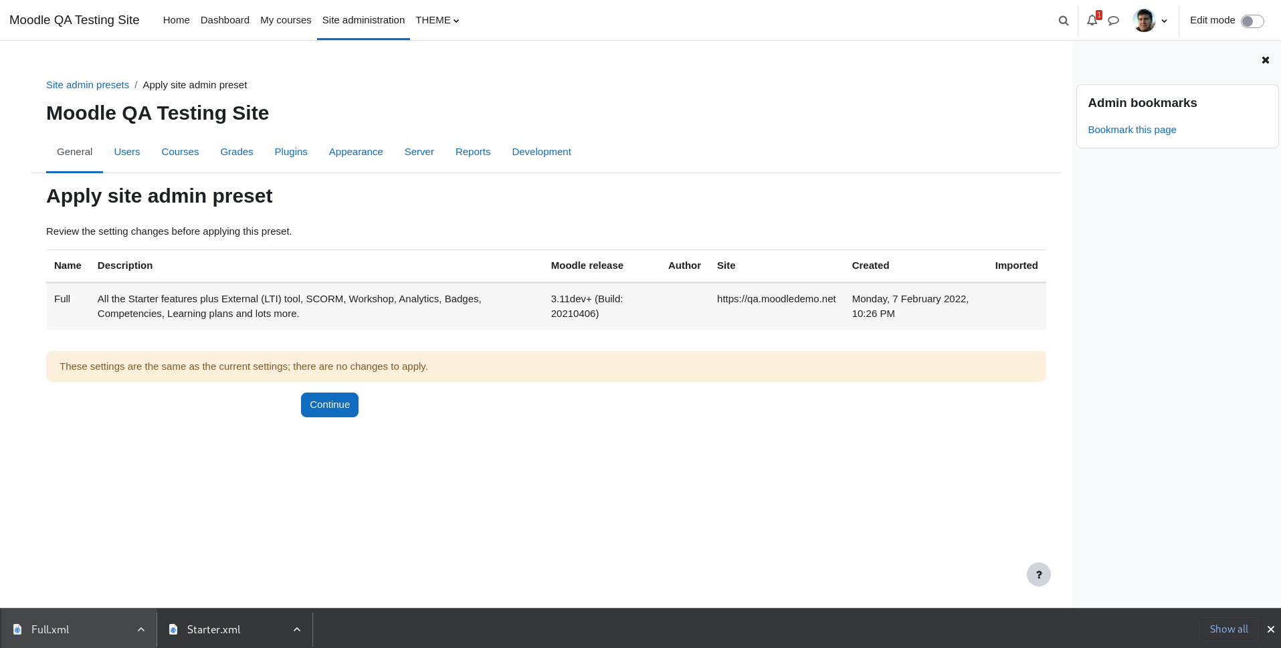Expand the user menu chevron

pos(1165,21)
